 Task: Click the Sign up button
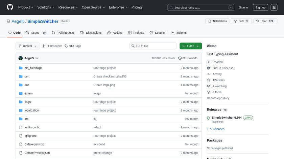(260, 7)
